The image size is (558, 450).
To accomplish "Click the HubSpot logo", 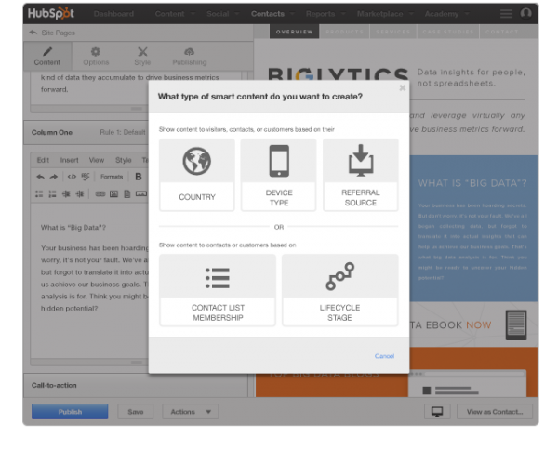I will click(x=51, y=14).
